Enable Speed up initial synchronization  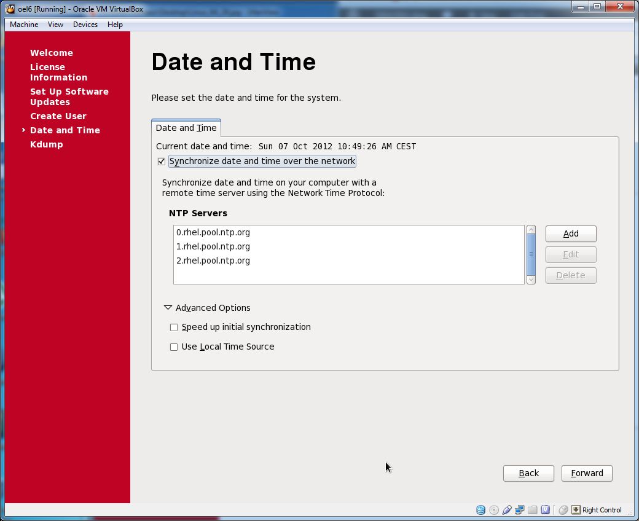174,327
